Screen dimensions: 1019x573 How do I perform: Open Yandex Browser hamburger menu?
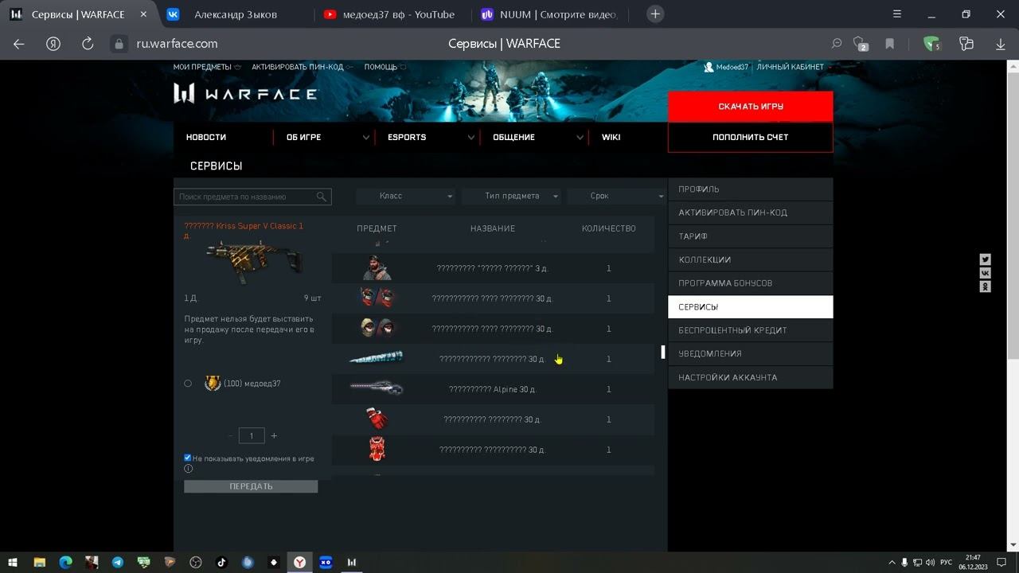point(897,14)
